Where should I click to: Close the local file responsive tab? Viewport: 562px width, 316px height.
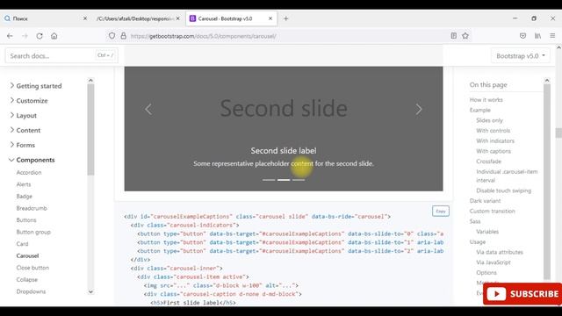[177, 18]
